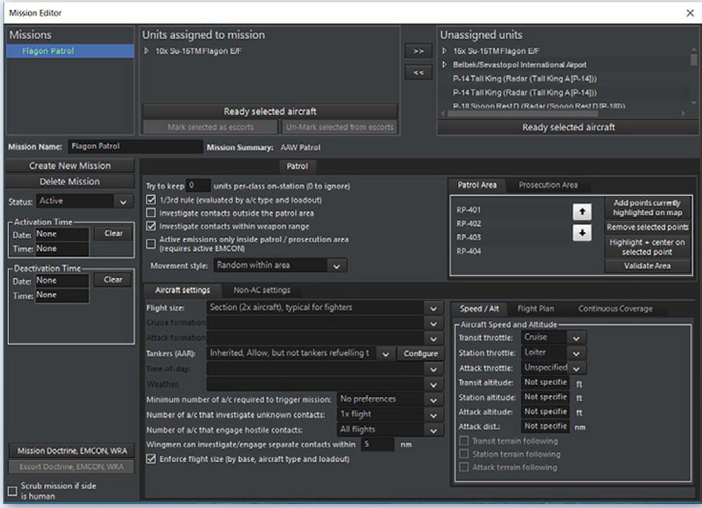The image size is (702, 508).
Task: Toggle the 1/3rd rule checkbox
Action: coord(151,200)
